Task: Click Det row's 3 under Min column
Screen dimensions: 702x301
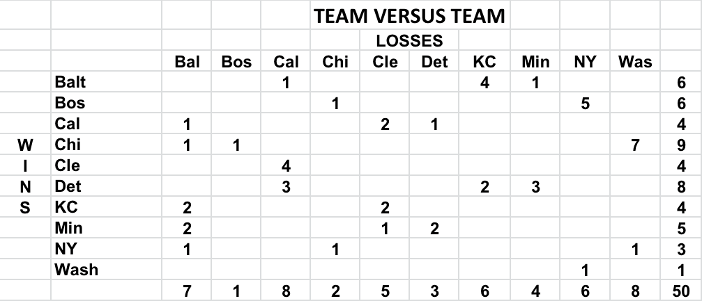Action: [535, 187]
